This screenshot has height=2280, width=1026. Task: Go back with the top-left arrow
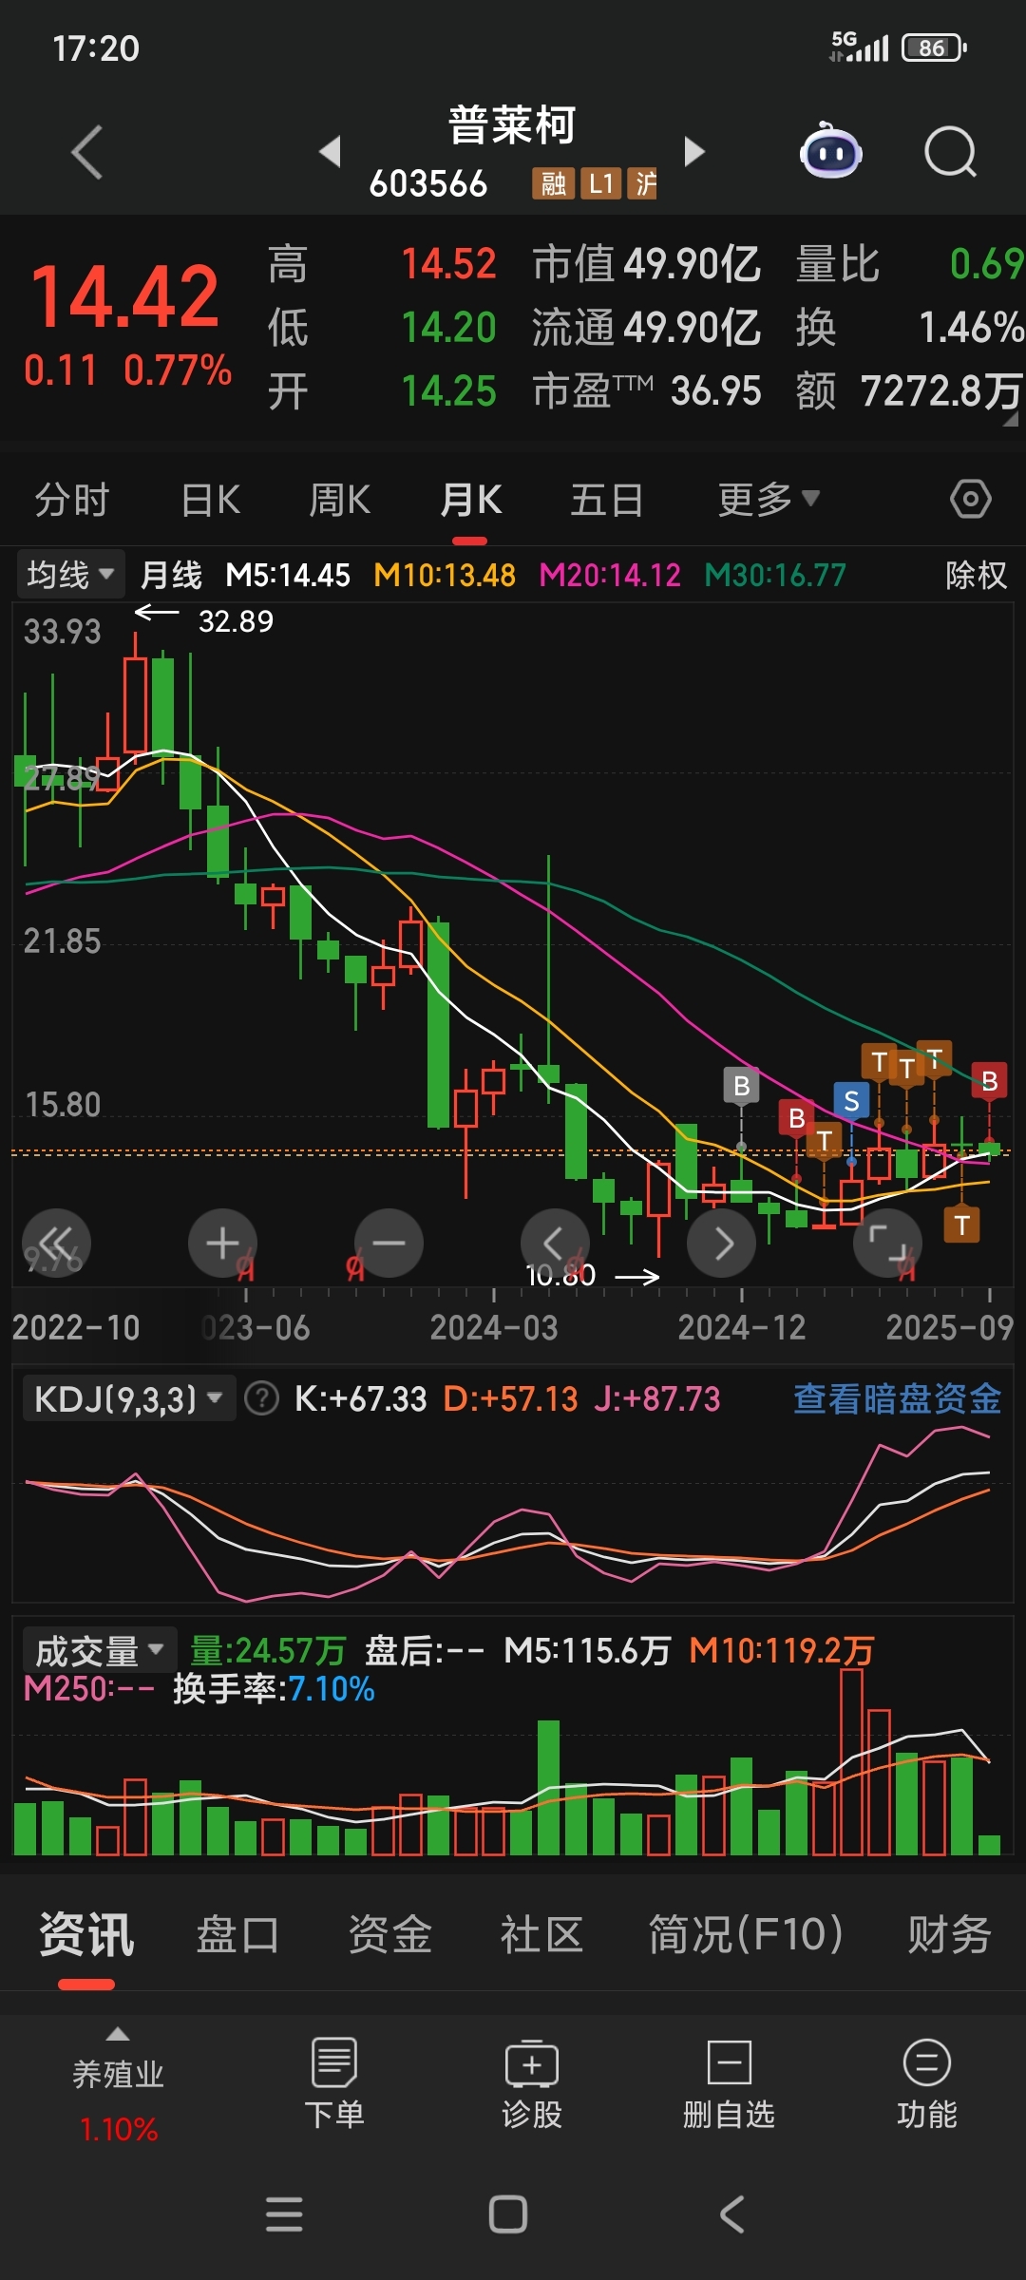[x=87, y=152]
